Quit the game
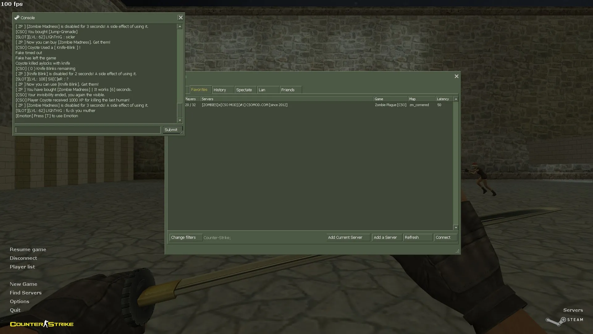This screenshot has height=334, width=593. (15, 310)
